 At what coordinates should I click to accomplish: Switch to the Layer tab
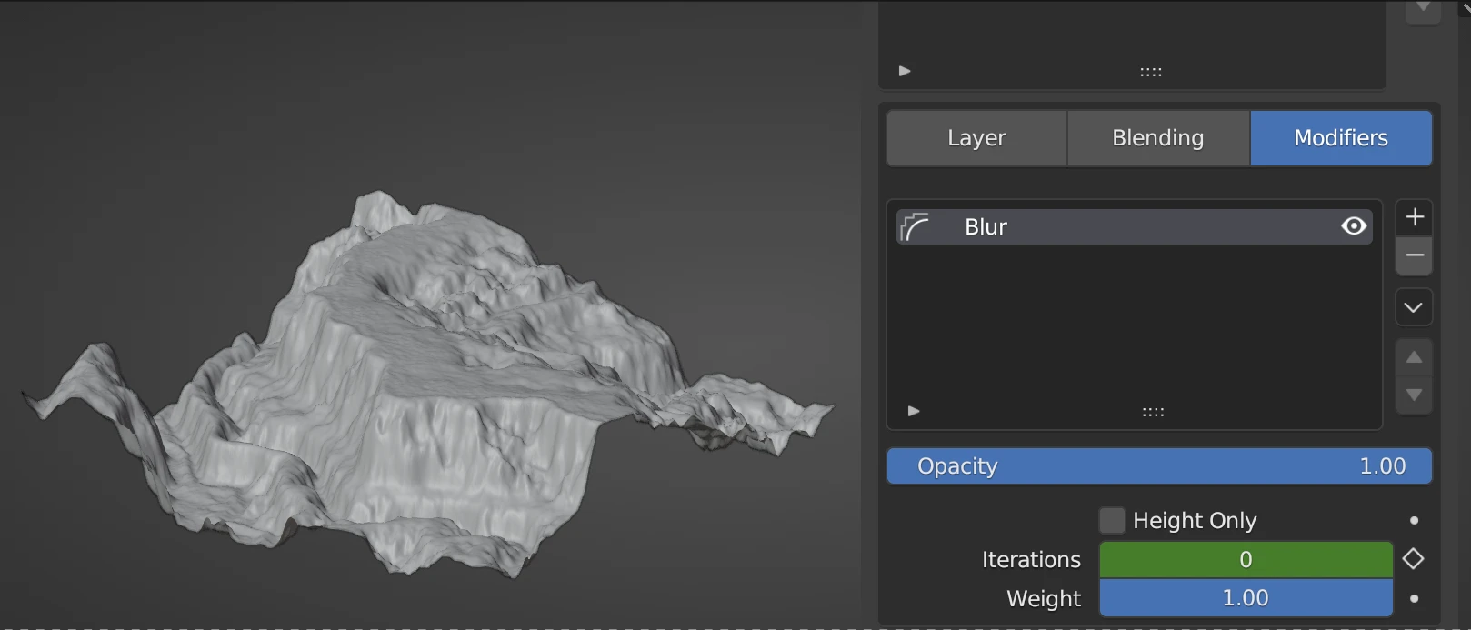click(976, 138)
